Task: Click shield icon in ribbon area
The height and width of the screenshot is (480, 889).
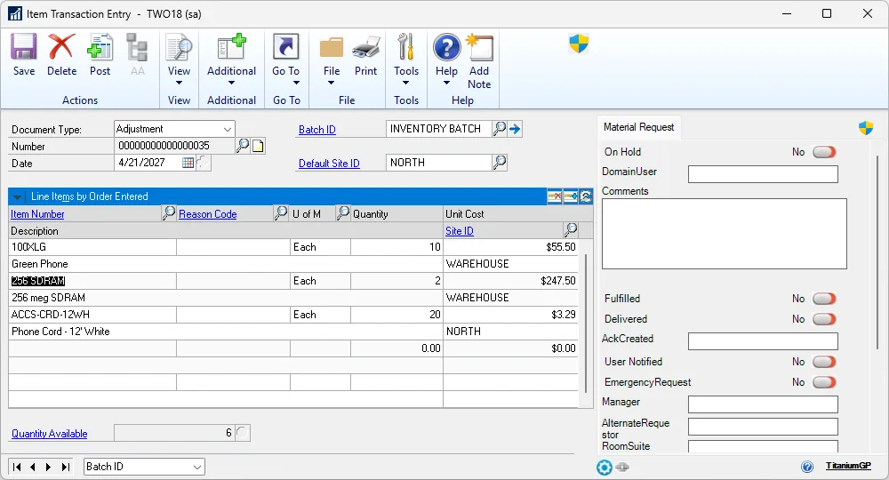Action: pyautogui.click(x=579, y=44)
